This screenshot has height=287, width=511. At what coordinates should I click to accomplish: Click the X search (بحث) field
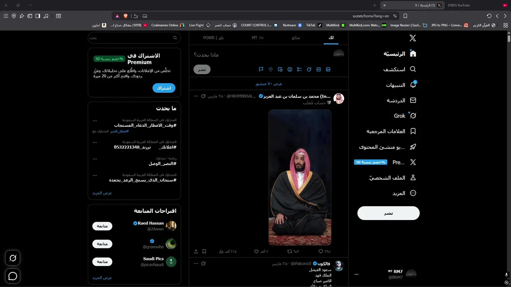[135, 38]
